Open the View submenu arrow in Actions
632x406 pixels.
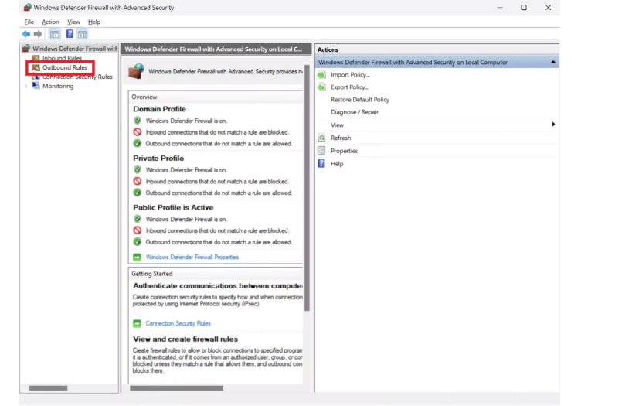553,125
